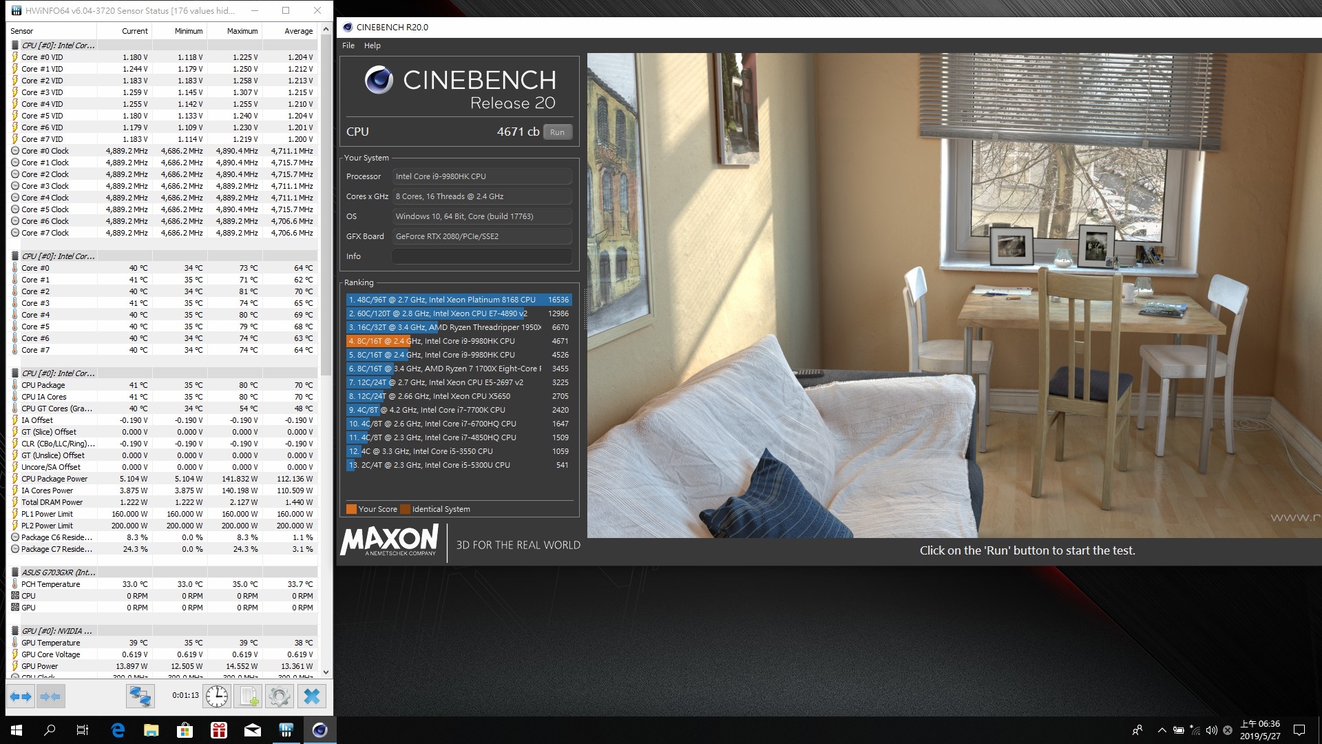Click the orange Your Score legend swatch

tap(351, 509)
